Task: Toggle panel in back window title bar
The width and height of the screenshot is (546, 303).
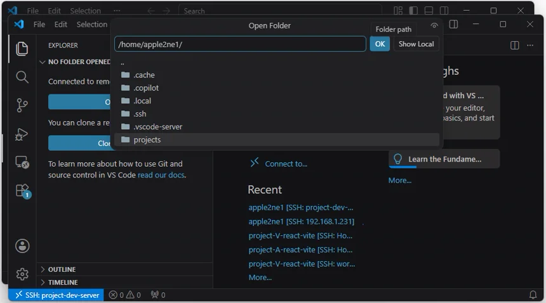Action: coord(429,10)
